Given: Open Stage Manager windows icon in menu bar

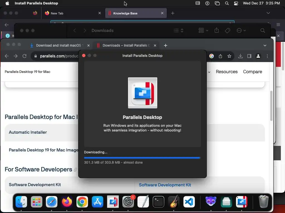Looking at the screenshot, I should coord(217,3).
